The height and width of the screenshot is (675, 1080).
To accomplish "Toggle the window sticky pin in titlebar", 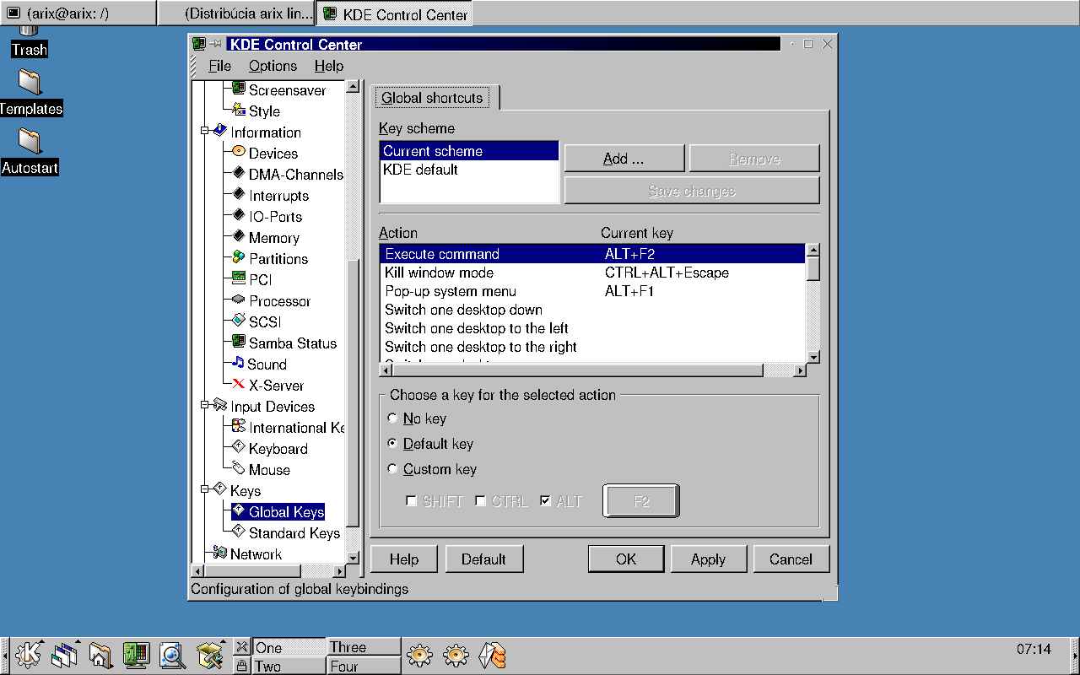I will tap(216, 44).
